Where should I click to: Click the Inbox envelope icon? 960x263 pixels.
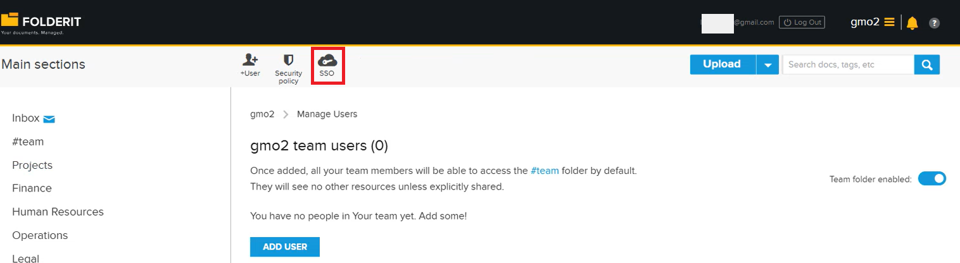[x=49, y=118]
